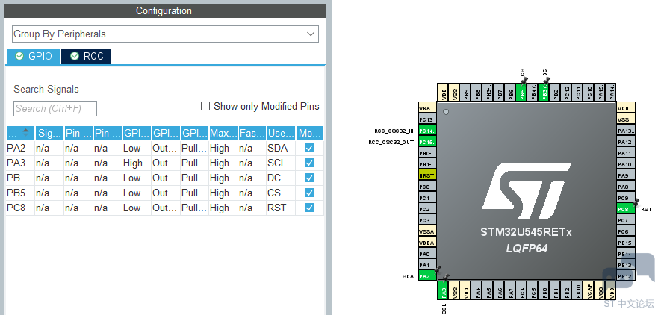661x315 pixels.
Task: Click the PC10 pin on chip
Action: tap(589, 92)
